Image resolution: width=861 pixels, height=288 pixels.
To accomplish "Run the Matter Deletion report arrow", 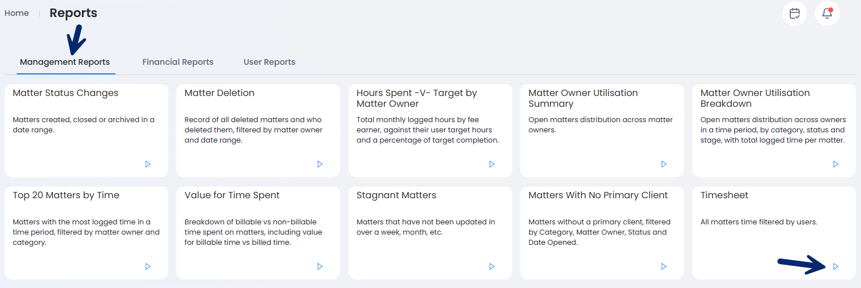I will (x=320, y=164).
